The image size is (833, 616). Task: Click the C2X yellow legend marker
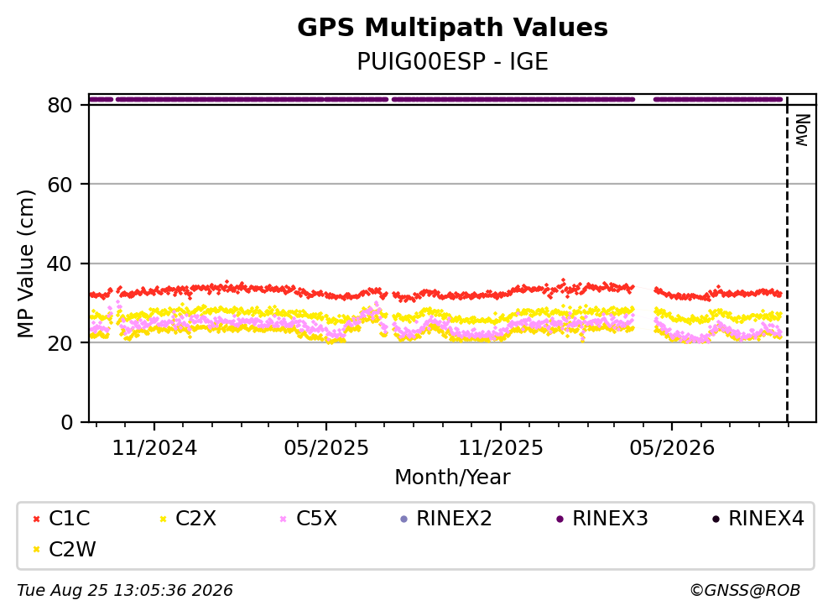click(163, 519)
